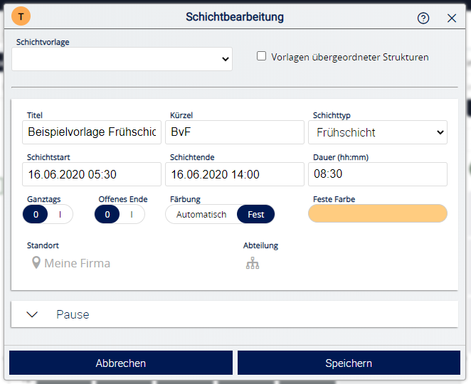Close the Schichtbearbeitung dialog with X

[x=452, y=18]
